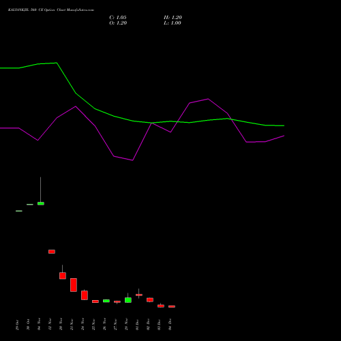This screenshot has width=341, height=341.
Task: Click the 27 Nov date axis label
Action: tap(116, 325)
